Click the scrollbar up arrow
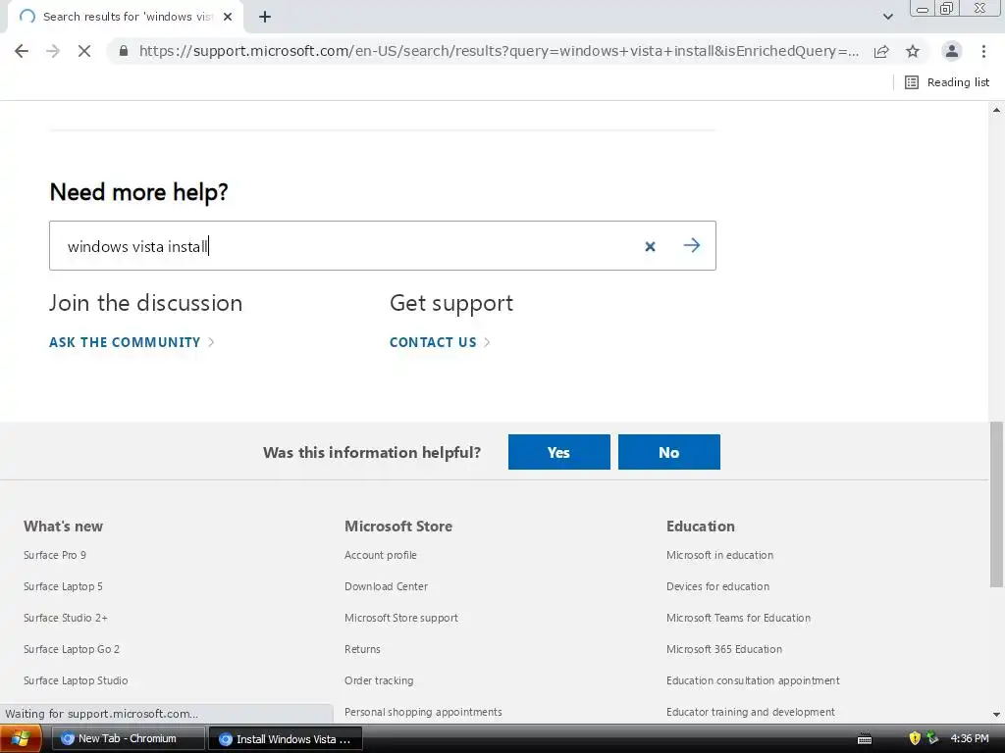The height and width of the screenshot is (753, 1005). pos(996,110)
